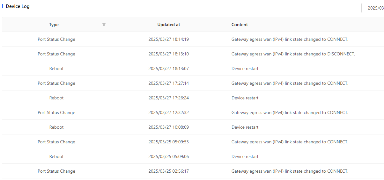Select the Updated at column header

(169, 25)
